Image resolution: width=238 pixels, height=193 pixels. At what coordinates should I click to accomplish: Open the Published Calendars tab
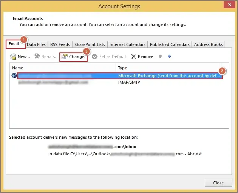[170, 44]
